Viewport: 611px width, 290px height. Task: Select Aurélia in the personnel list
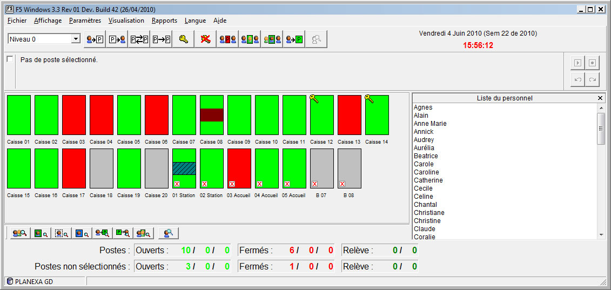[x=424, y=148]
